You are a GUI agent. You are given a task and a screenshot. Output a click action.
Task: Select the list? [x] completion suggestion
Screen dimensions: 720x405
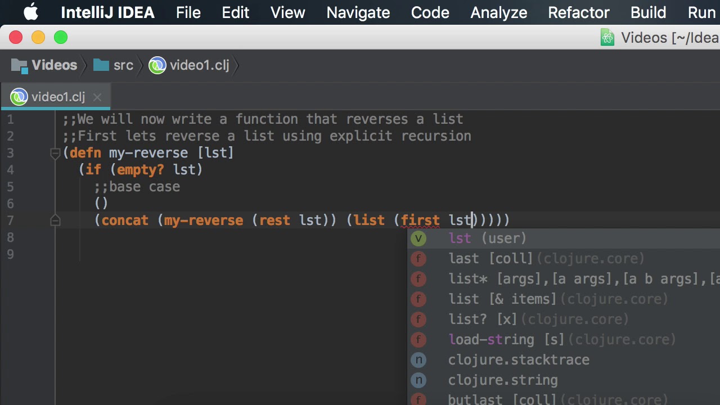(564, 319)
